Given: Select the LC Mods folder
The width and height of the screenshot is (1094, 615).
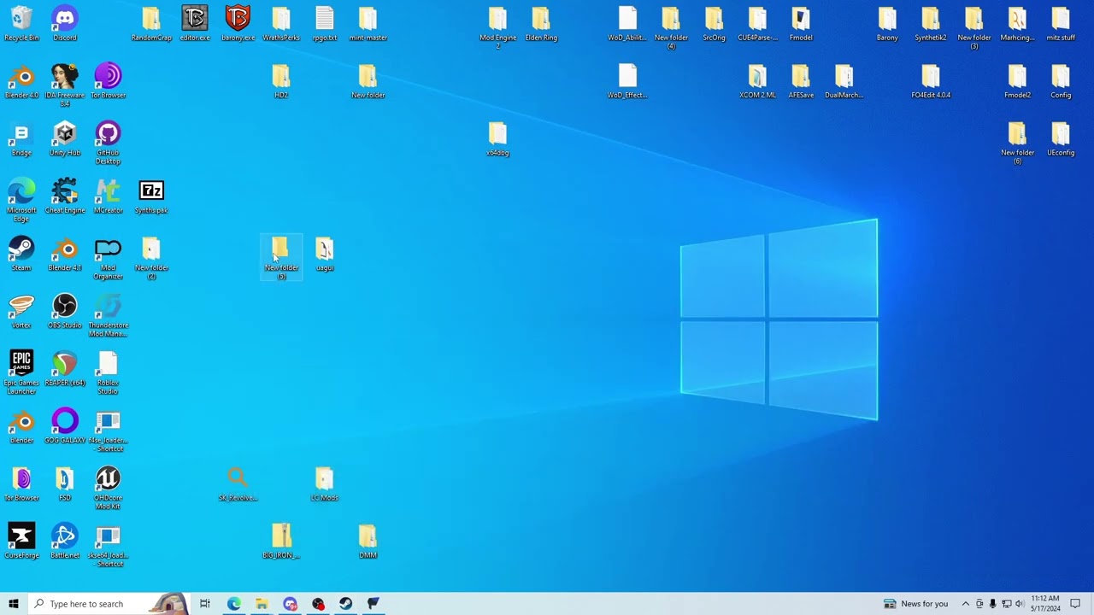Looking at the screenshot, I should coord(325,485).
